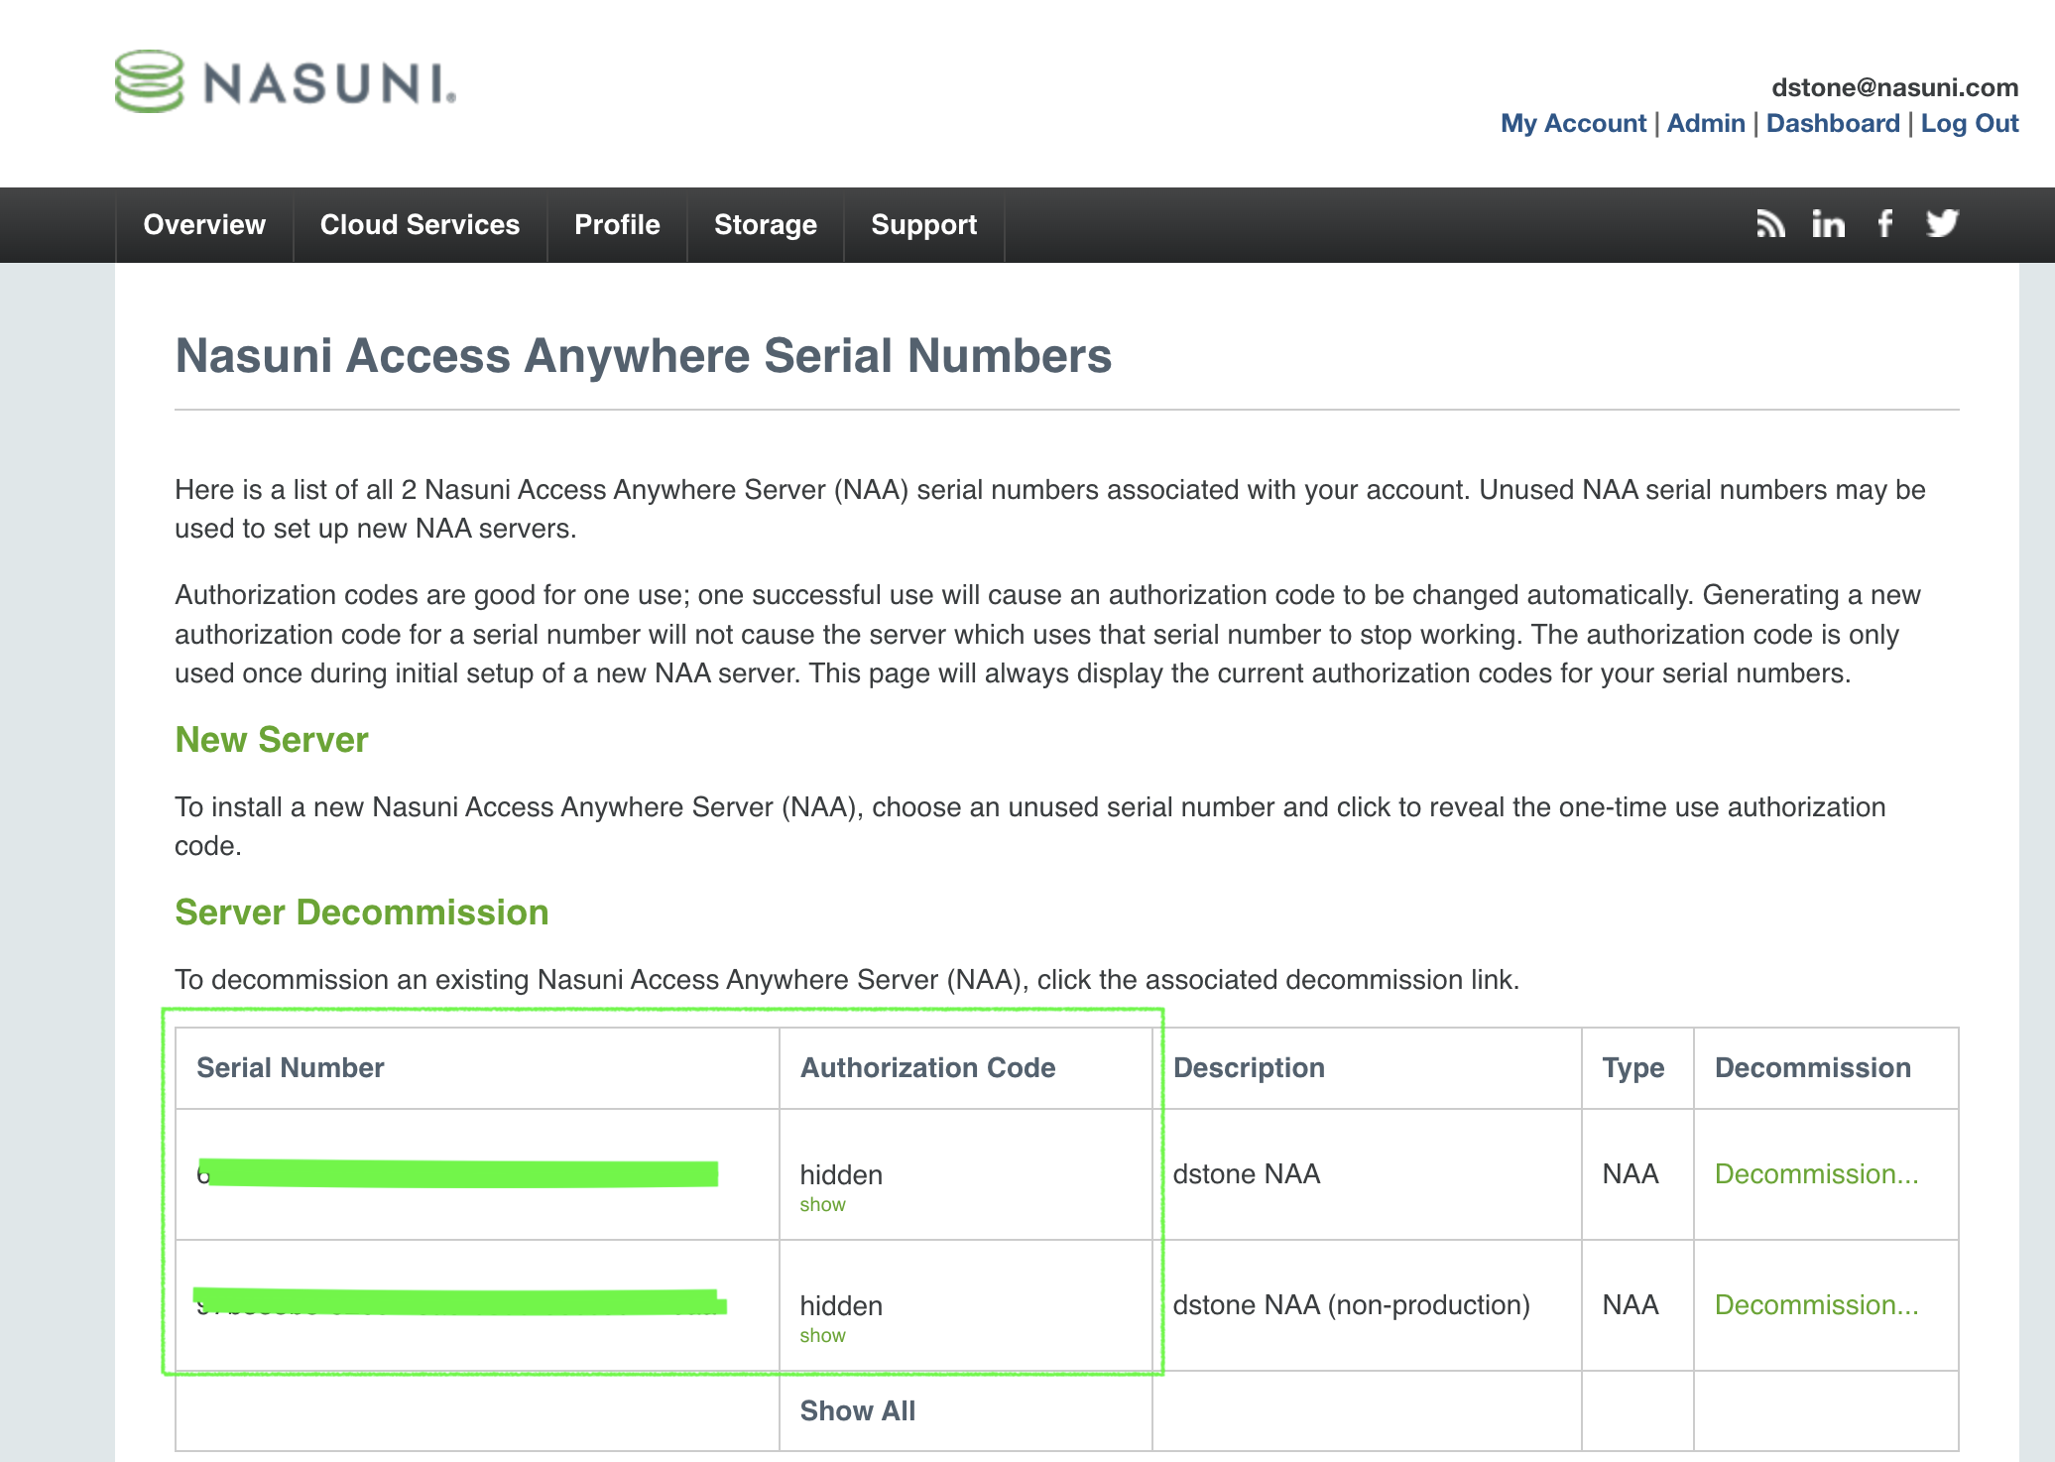Click Show All authorization codes

[x=857, y=1410]
